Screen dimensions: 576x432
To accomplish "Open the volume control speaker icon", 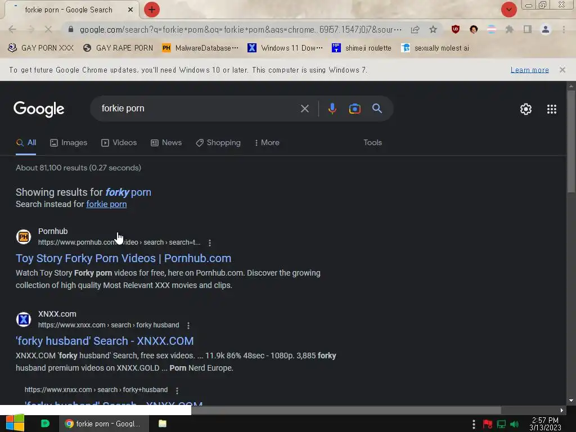I will pos(514,424).
